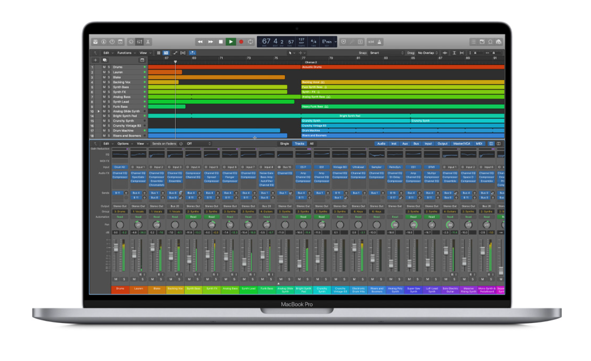
Task: Toggle the Mixer button in the control bar
Action: [x=140, y=42]
